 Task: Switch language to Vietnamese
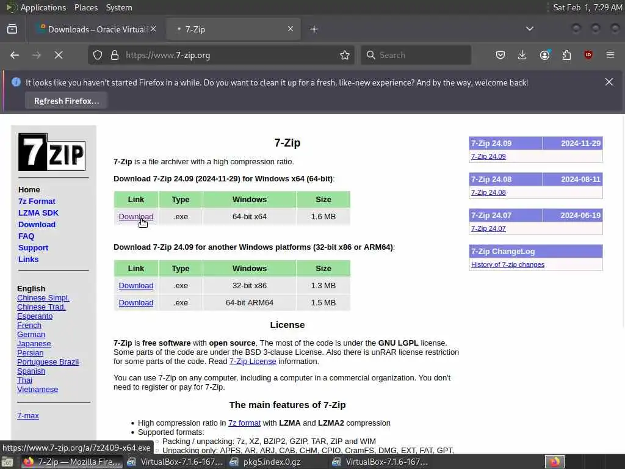37,390
